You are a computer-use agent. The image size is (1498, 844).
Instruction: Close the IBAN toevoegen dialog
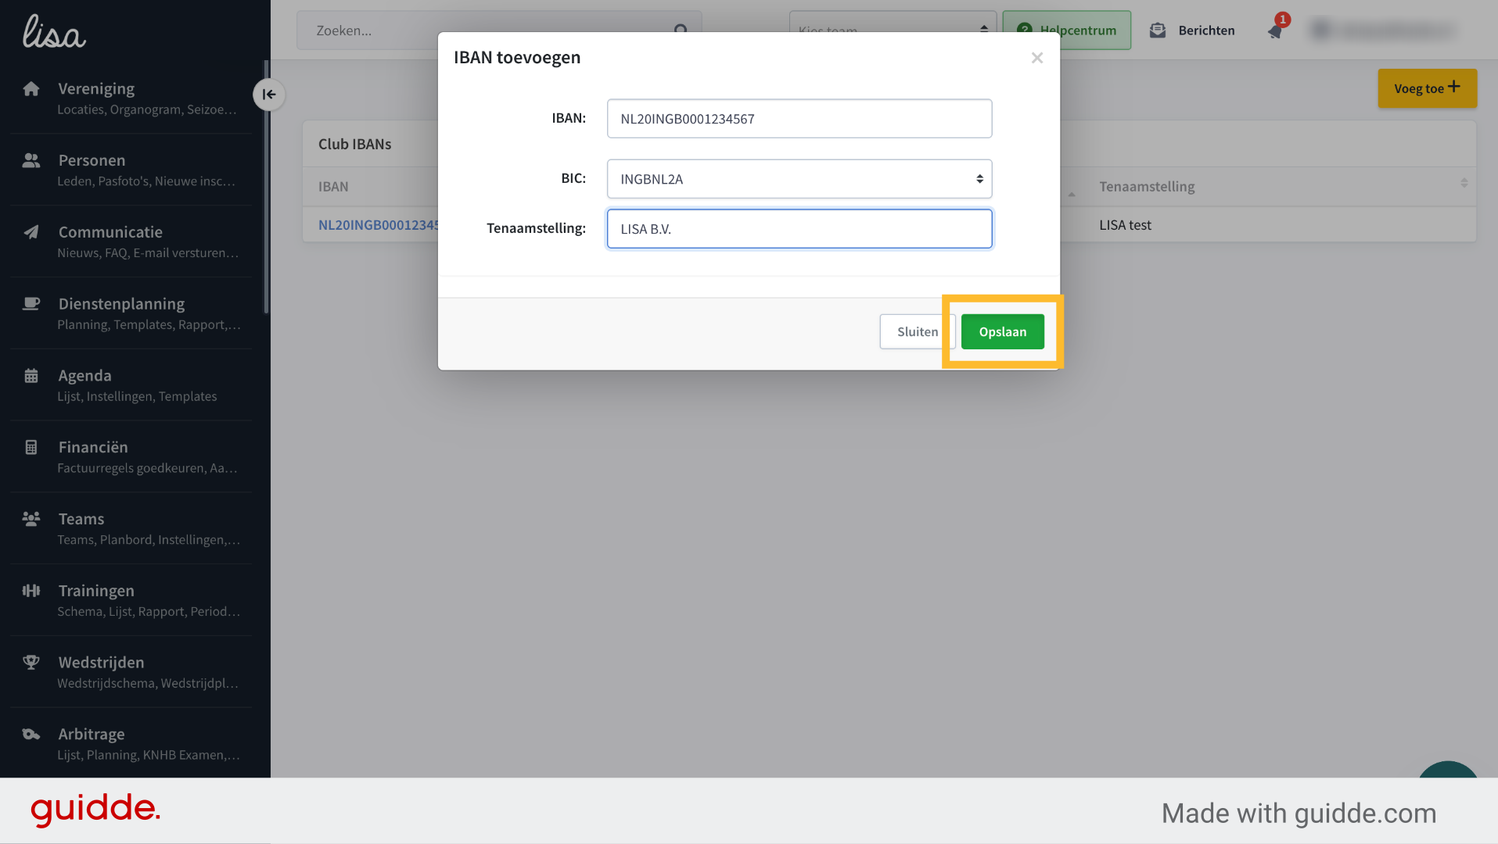point(1037,58)
